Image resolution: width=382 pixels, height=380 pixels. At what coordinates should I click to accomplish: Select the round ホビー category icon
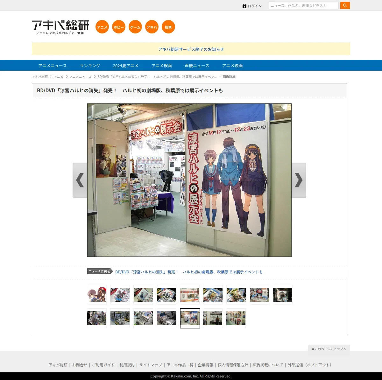pos(119,27)
